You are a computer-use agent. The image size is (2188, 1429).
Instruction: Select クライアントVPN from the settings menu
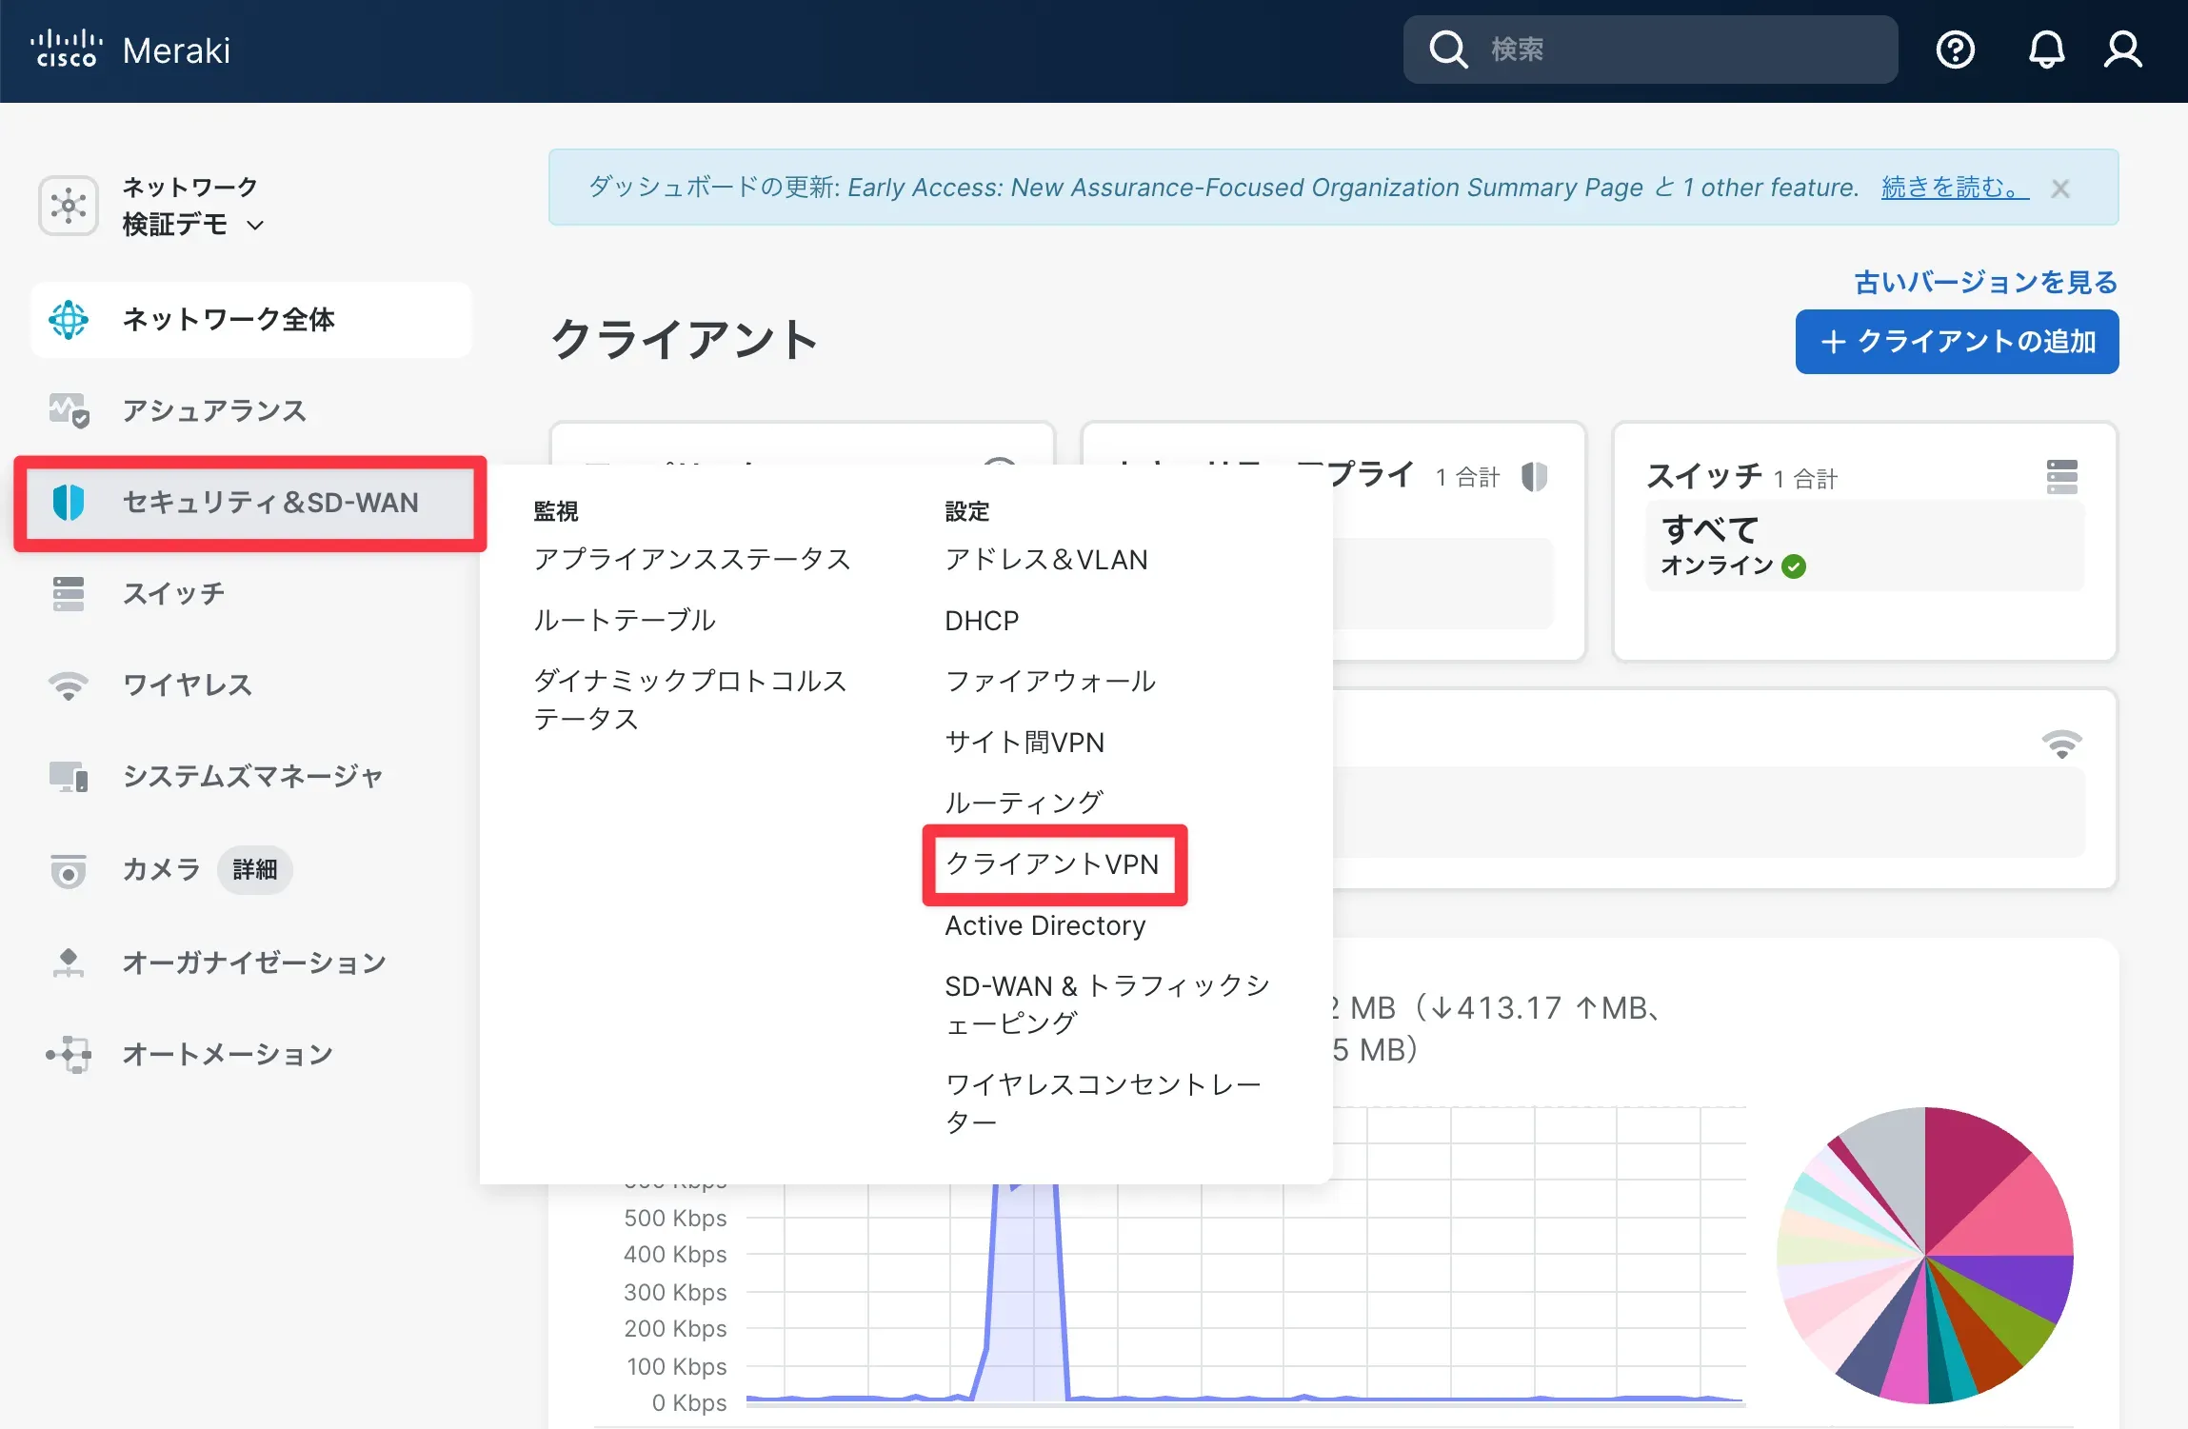(x=1052, y=863)
